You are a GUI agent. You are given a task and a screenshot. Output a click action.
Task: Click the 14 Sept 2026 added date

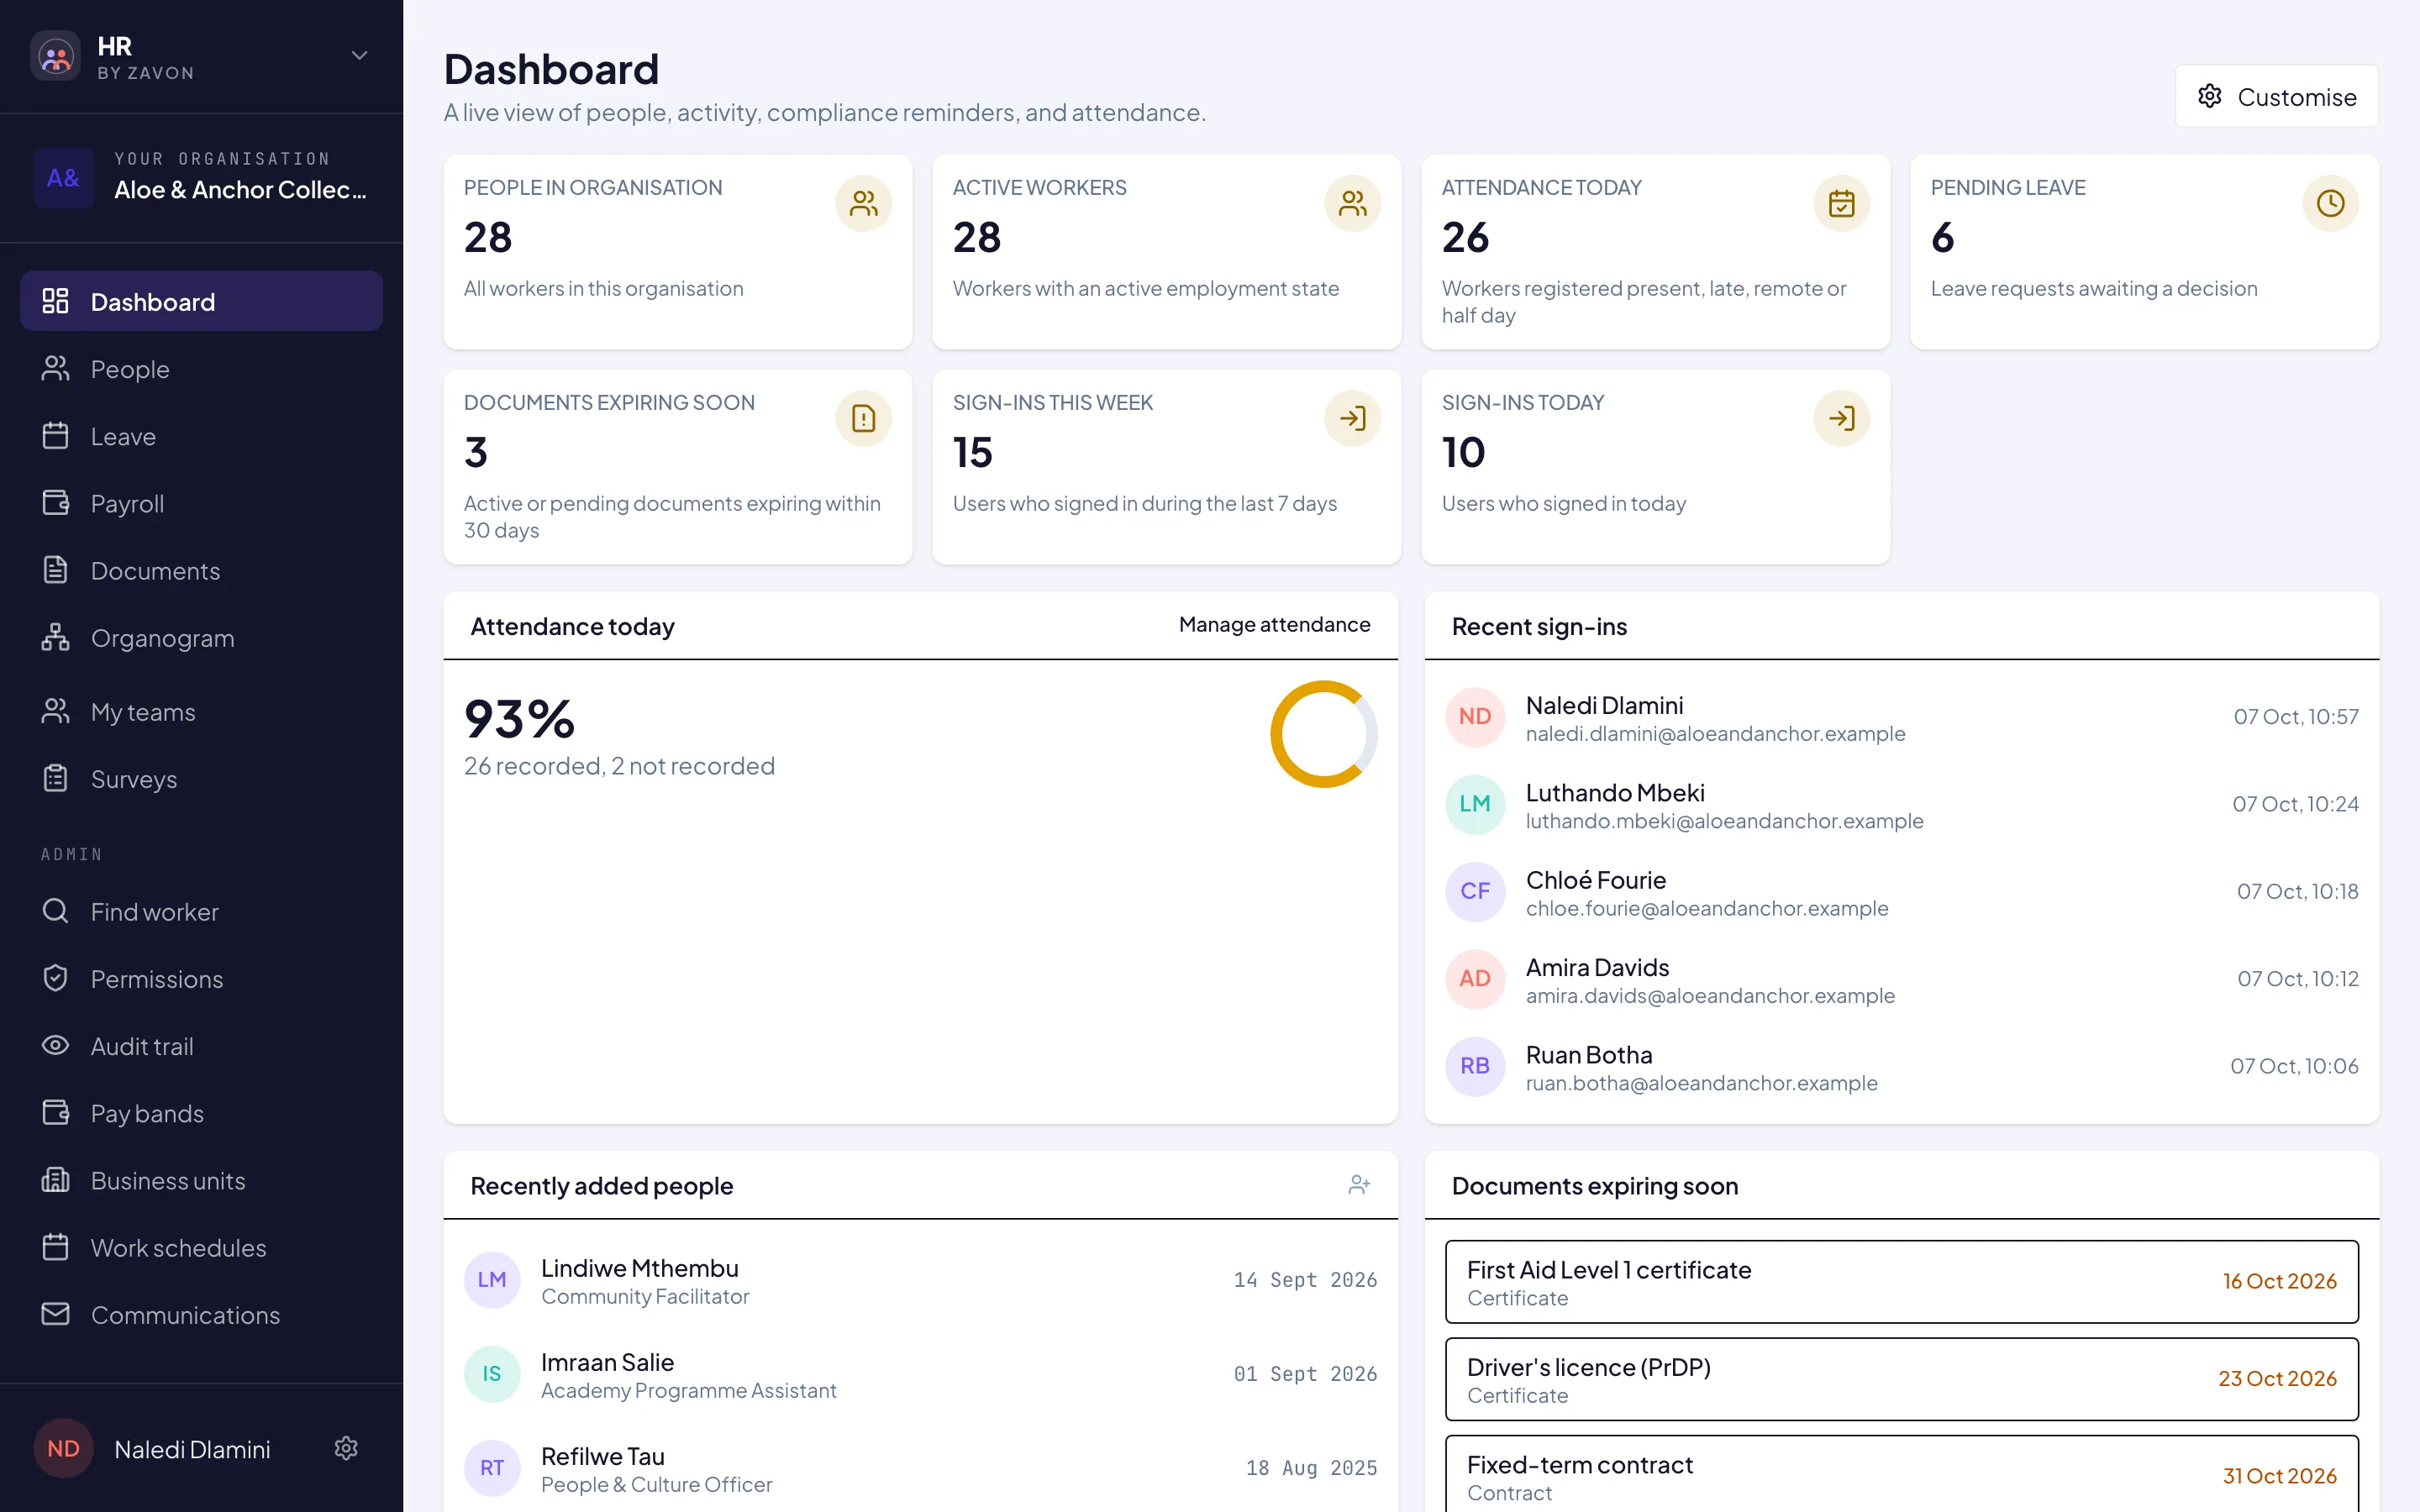click(1305, 1280)
